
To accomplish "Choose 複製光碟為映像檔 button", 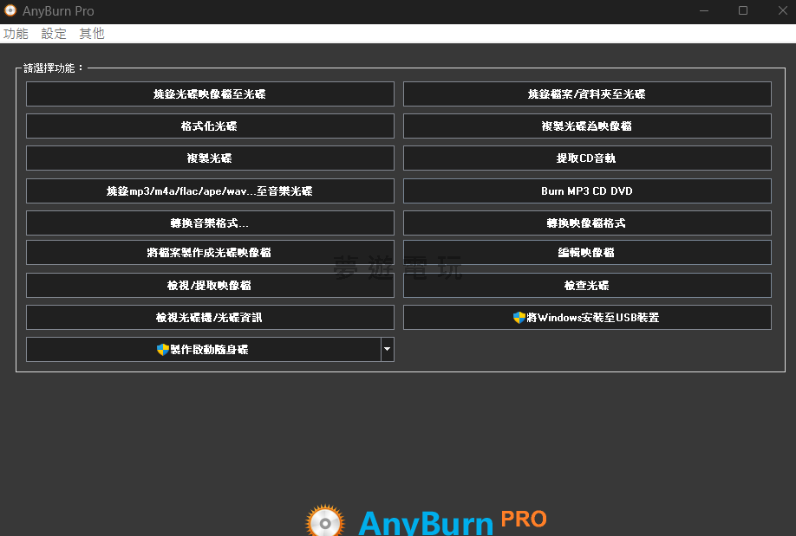I will tap(587, 126).
